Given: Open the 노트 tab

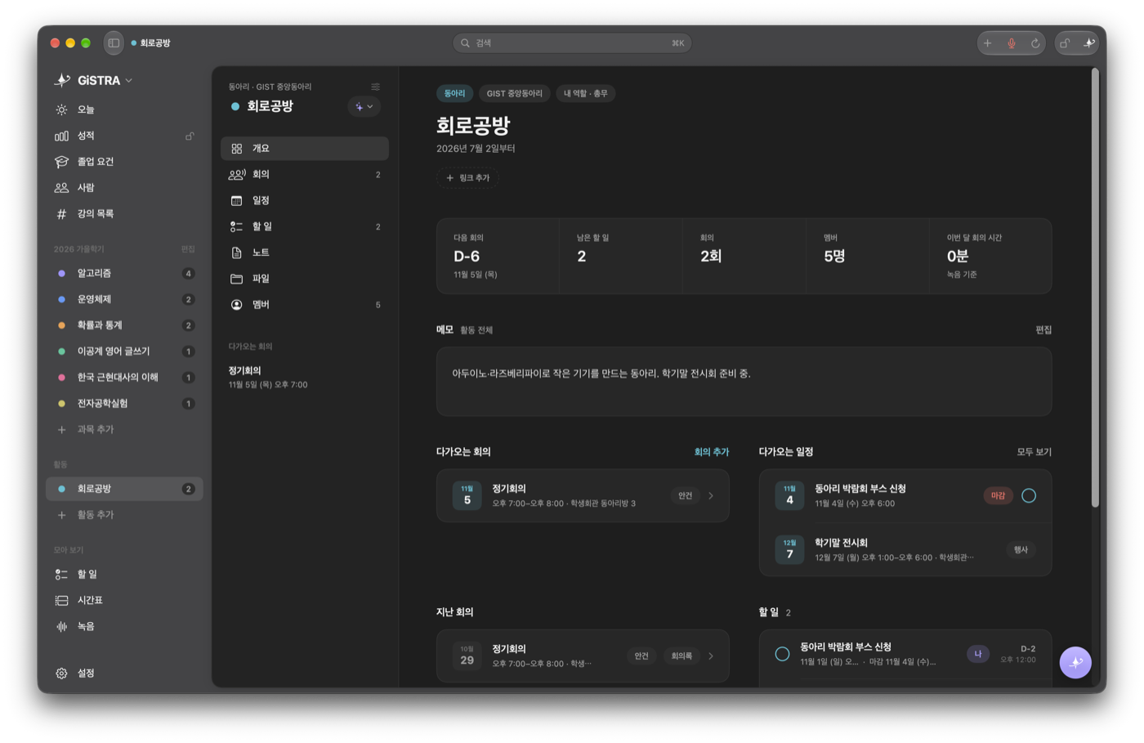Looking at the screenshot, I should coord(305,253).
